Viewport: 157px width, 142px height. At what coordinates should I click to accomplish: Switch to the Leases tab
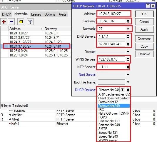pyautogui.click(x=36, y=14)
